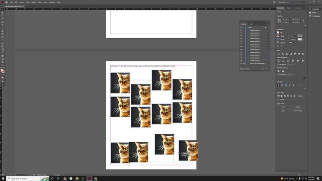Image resolution: width=322 pixels, height=181 pixels.
Task: Open the Object menu
Action: (34, 2)
